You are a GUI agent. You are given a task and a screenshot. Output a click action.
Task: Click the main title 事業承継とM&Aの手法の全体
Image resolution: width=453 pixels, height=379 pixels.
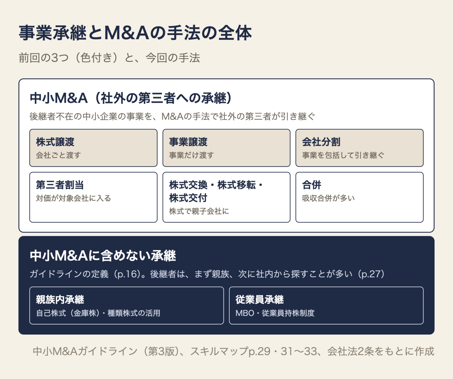135,33
